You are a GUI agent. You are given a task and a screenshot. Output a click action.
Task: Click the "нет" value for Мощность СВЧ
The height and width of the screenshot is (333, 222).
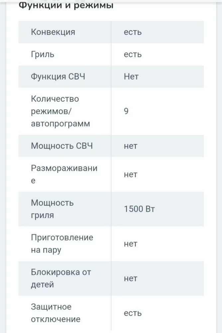click(x=131, y=146)
